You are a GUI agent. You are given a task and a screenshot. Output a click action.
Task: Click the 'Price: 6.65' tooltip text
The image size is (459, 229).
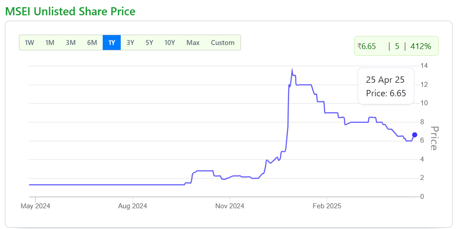386,93
